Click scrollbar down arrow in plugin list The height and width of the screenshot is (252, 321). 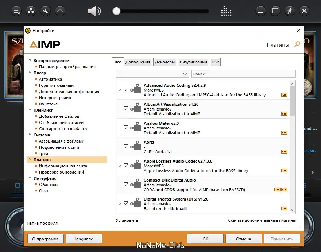click(x=292, y=210)
